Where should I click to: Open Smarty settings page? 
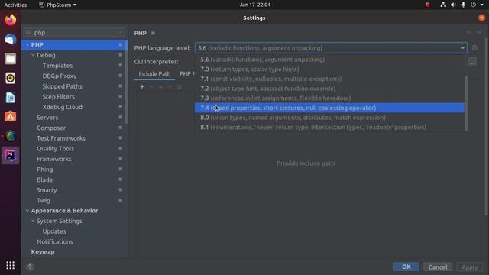[x=47, y=190]
